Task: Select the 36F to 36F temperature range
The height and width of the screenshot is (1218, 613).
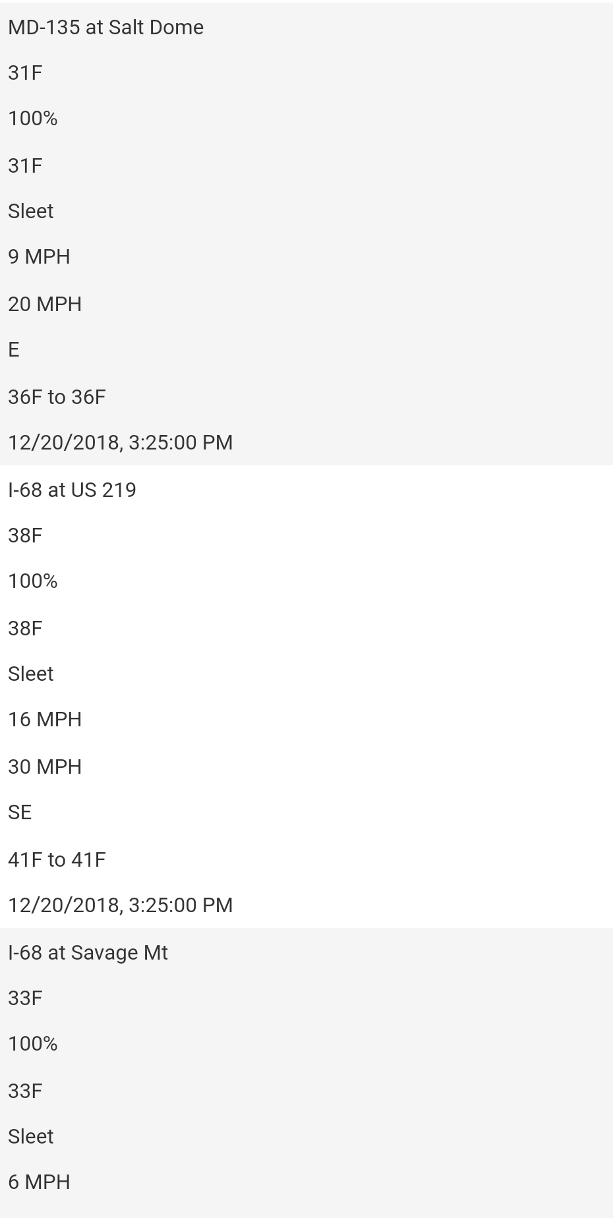Action: pos(57,397)
